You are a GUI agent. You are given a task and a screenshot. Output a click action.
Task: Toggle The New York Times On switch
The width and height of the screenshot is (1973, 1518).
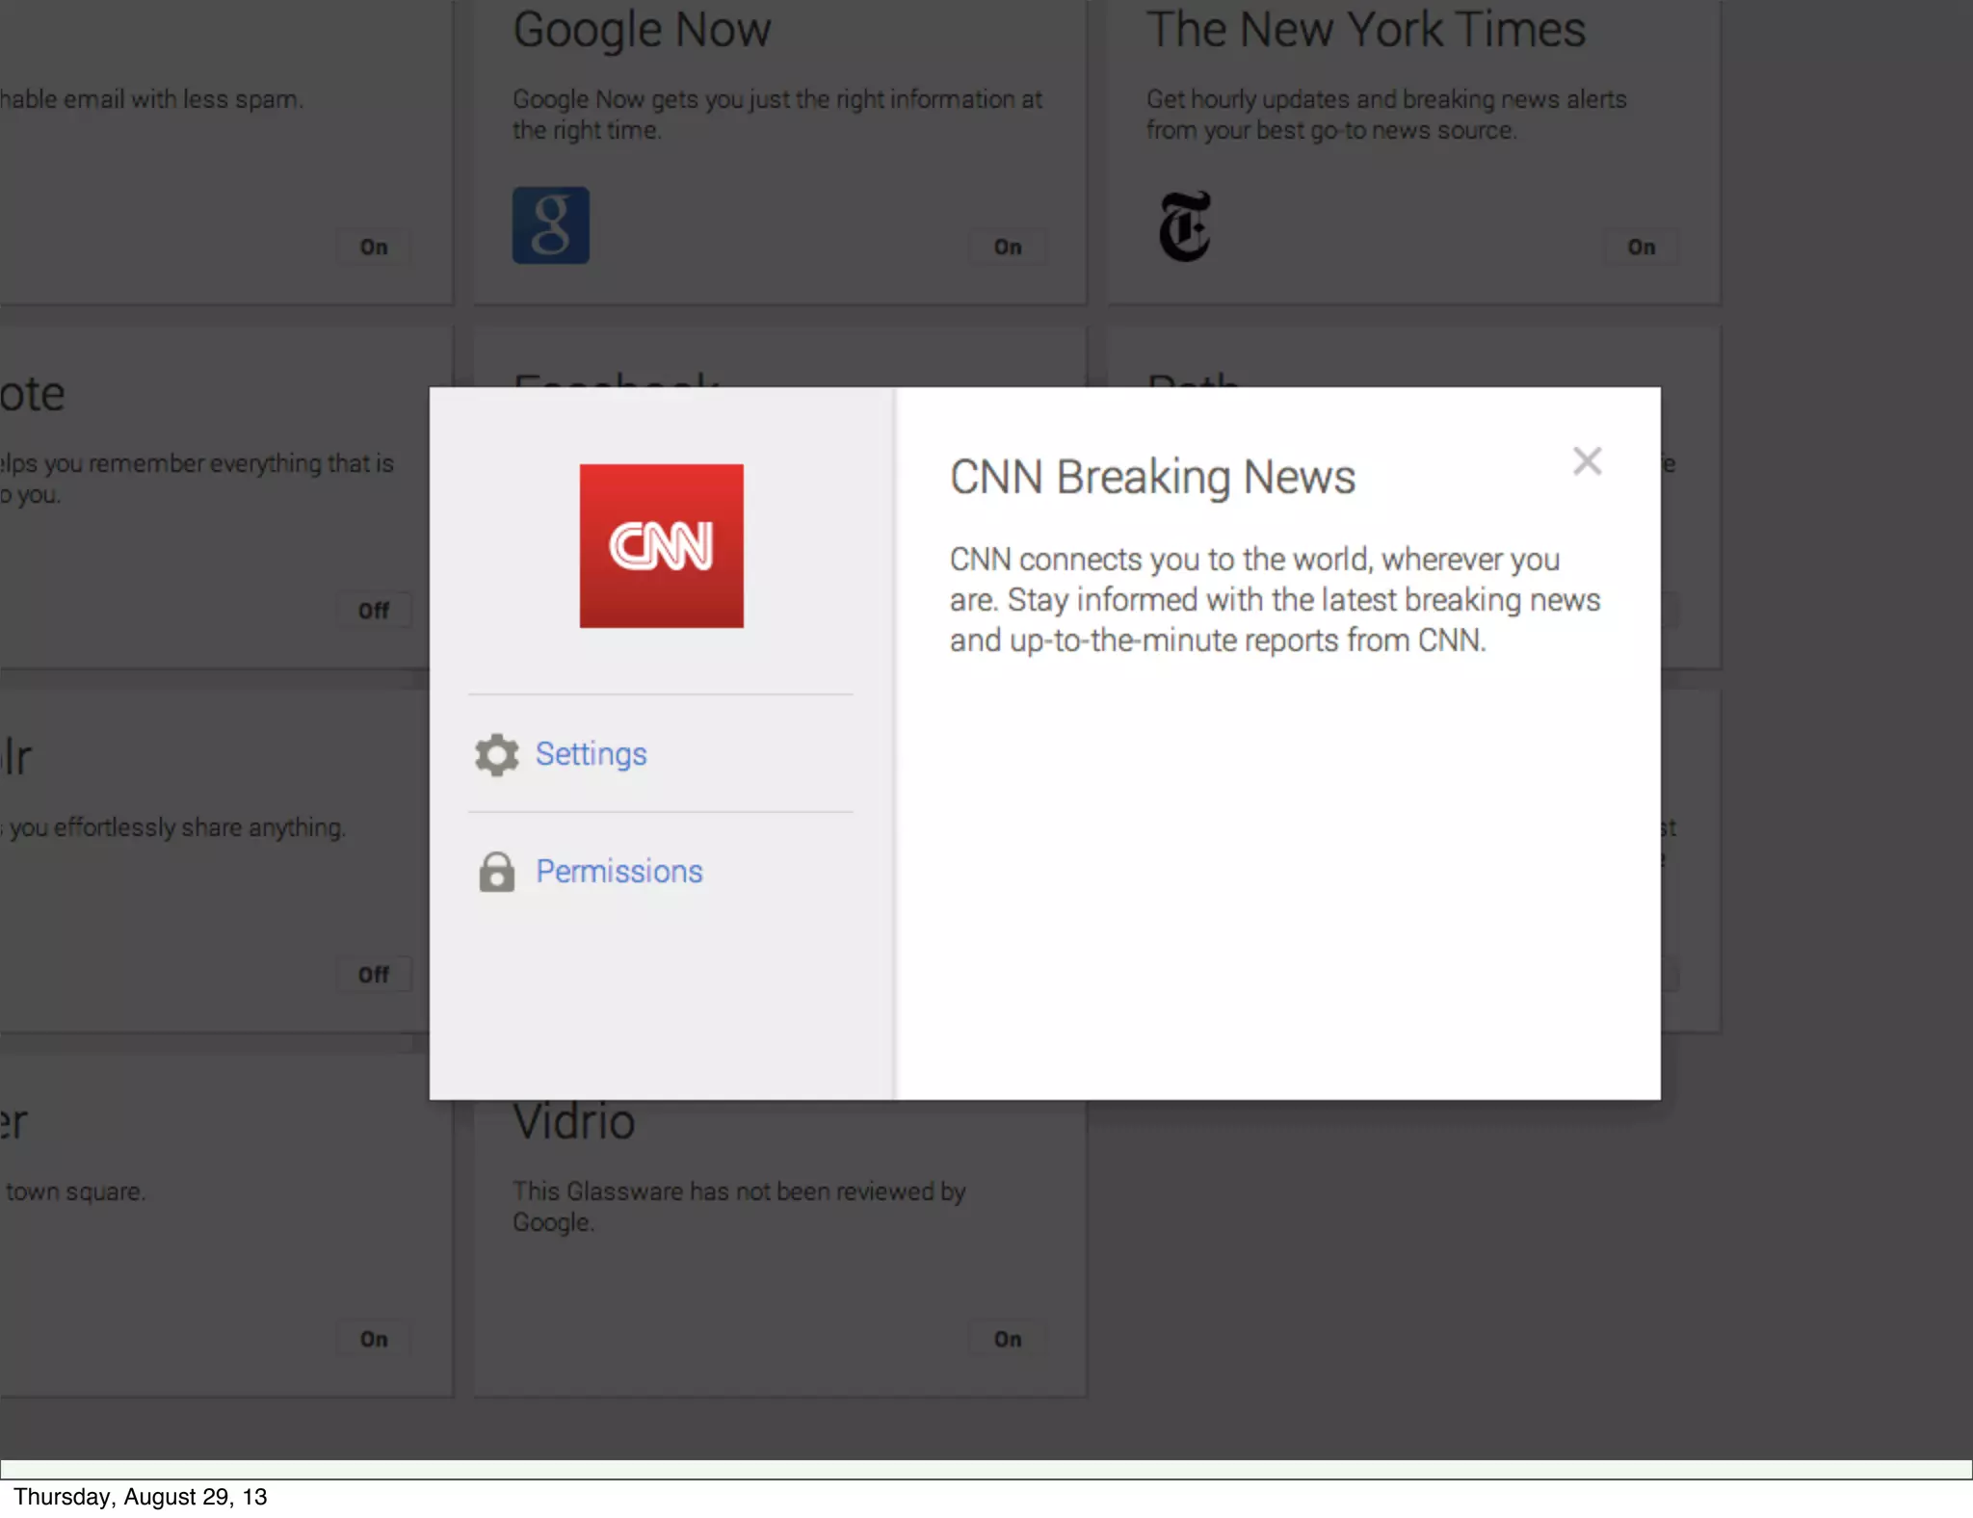pos(1641,248)
